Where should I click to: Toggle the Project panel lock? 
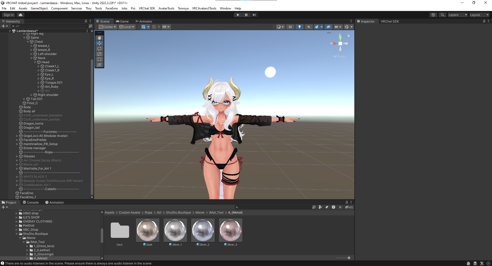[347, 202]
